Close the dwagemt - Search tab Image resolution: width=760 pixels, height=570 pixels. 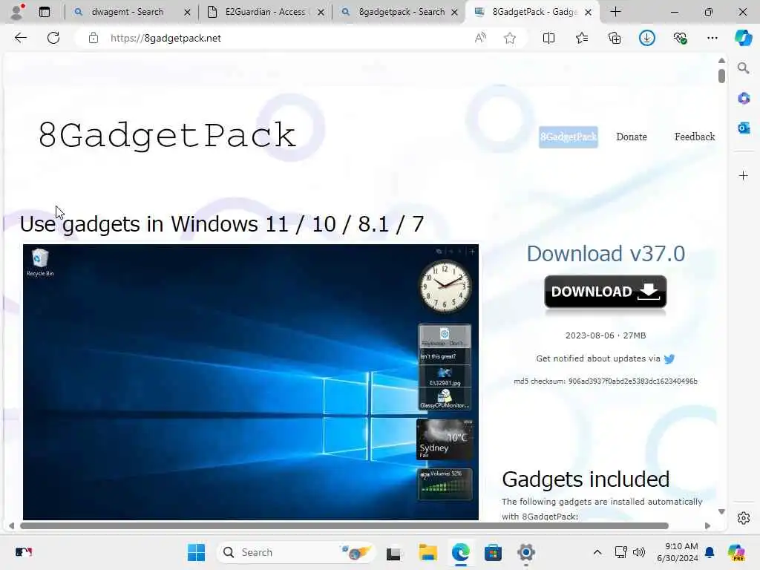point(187,12)
